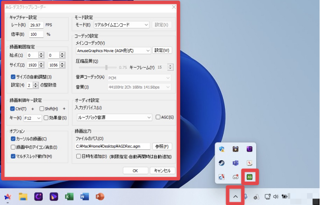Open the ループバック音源 input device dropdown
Image resolution: width=320 pixels, height=205 pixels.
(114, 117)
